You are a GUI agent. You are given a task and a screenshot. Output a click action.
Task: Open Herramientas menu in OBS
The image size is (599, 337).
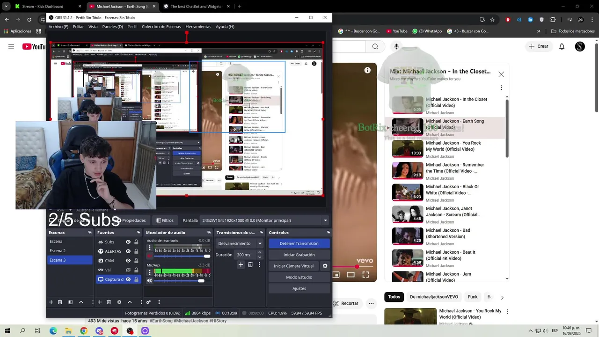198,27
